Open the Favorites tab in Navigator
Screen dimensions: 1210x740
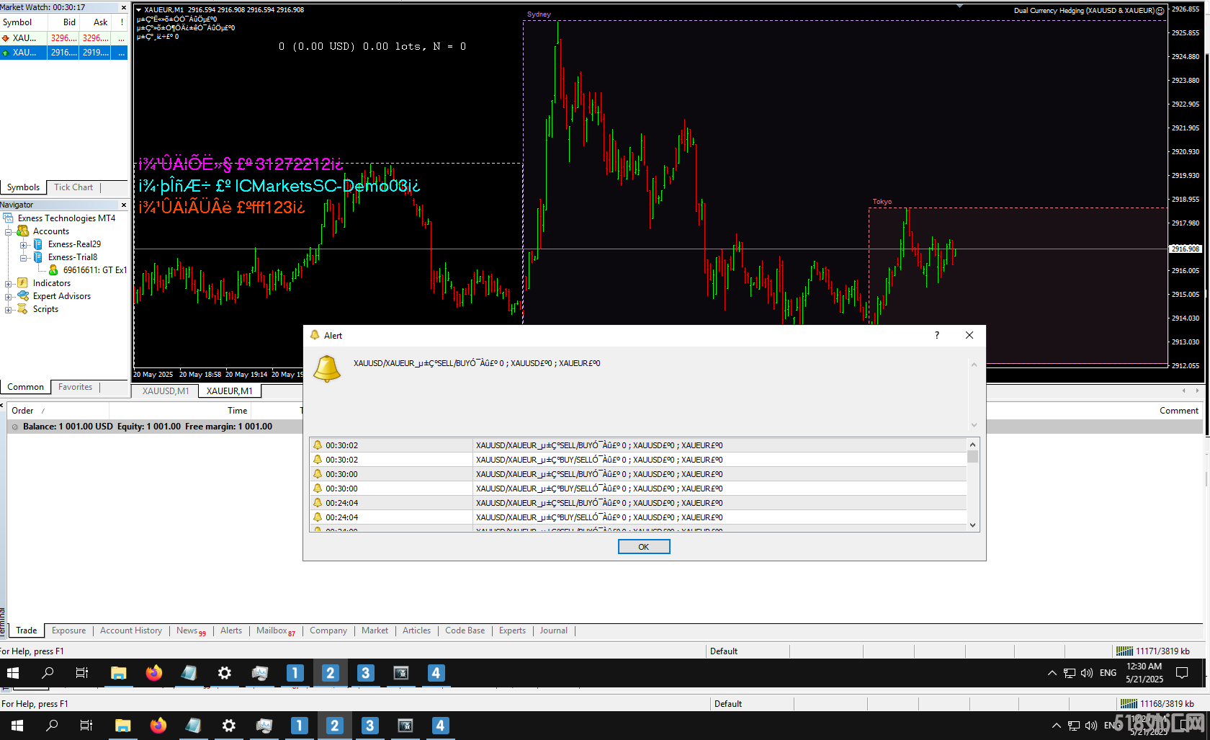point(75,387)
